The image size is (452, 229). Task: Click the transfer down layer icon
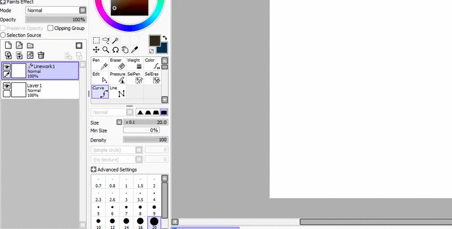(8, 55)
